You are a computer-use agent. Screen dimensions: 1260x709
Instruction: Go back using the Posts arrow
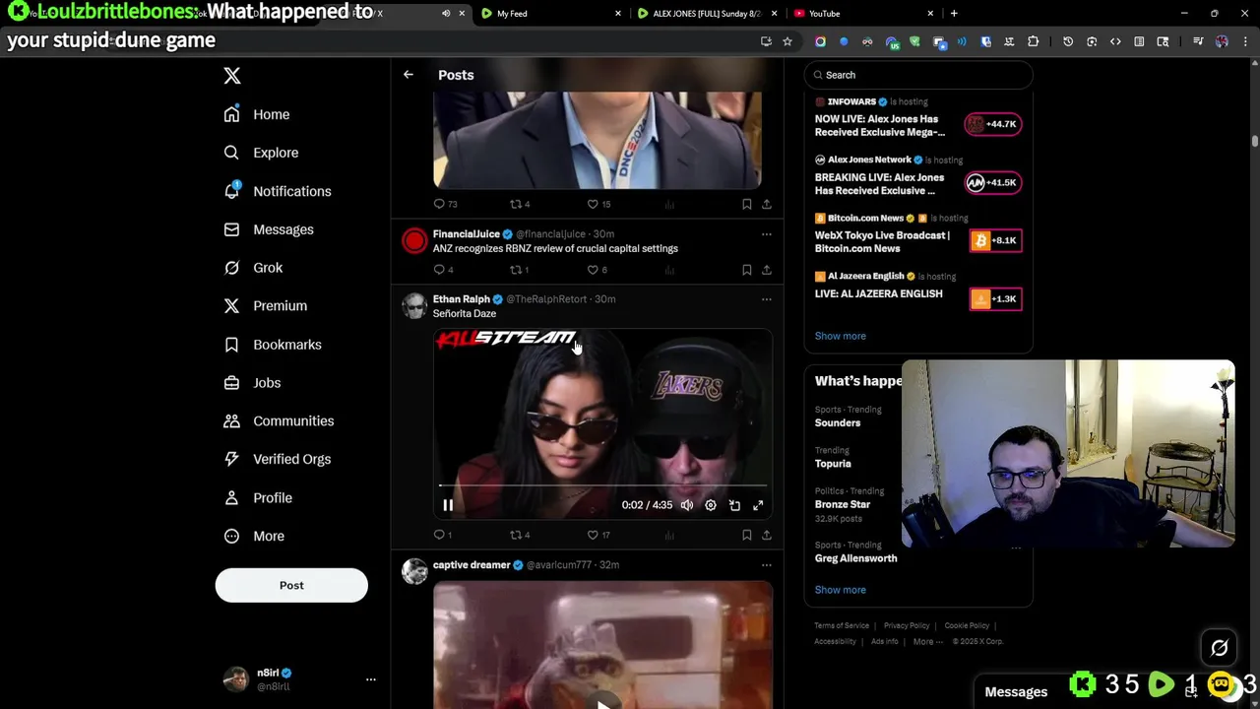409,75
